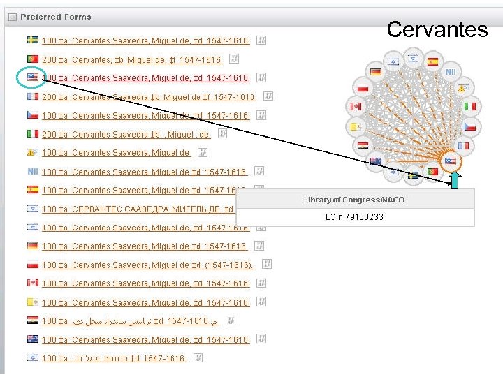
Task: Collapse the Preferred Forms section
Action: pos(12,17)
